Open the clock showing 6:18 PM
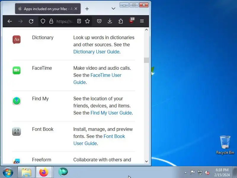Image resolution: width=237 pixels, height=178 pixels. (222, 172)
